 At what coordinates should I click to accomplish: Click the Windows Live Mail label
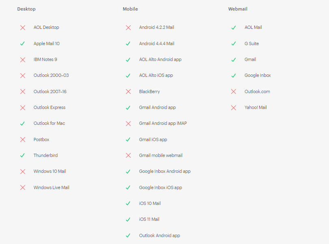click(51, 187)
